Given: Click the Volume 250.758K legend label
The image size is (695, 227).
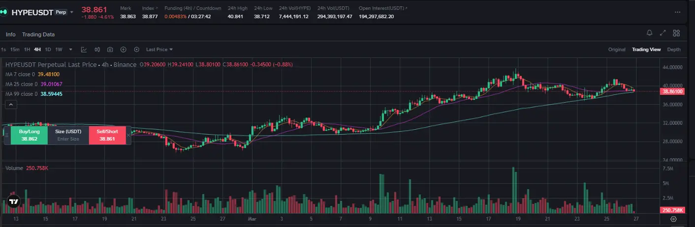Looking at the screenshot, I should tap(27, 168).
